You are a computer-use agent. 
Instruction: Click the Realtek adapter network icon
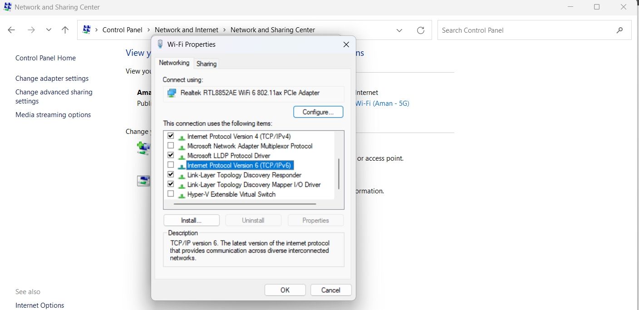pos(172,93)
